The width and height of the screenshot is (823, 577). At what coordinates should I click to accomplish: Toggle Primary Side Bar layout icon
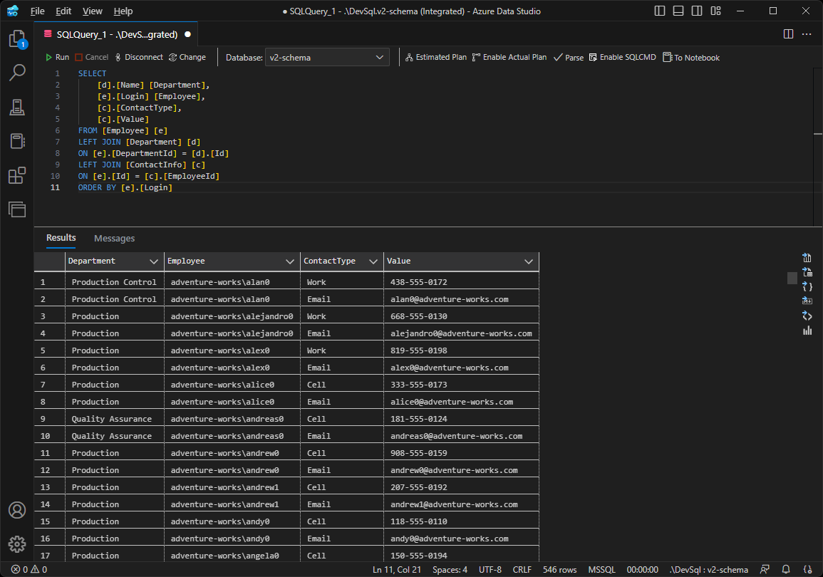pos(660,11)
